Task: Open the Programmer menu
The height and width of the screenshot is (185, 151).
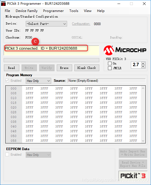Action: 53,11
